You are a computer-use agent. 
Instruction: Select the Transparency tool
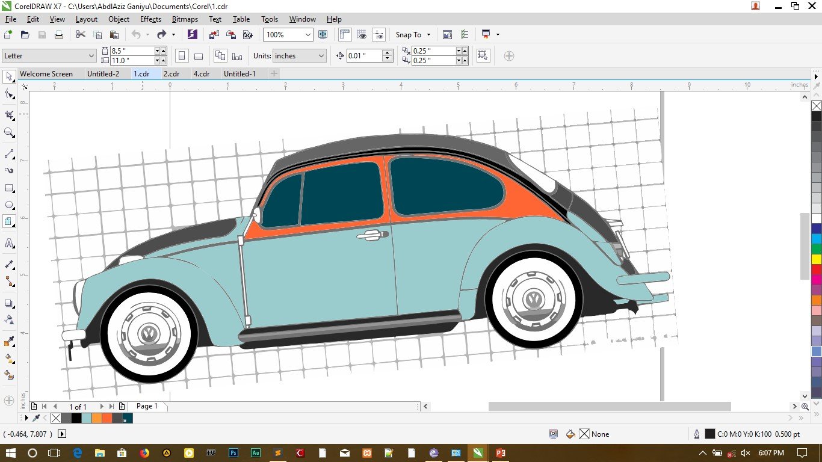[x=9, y=319]
